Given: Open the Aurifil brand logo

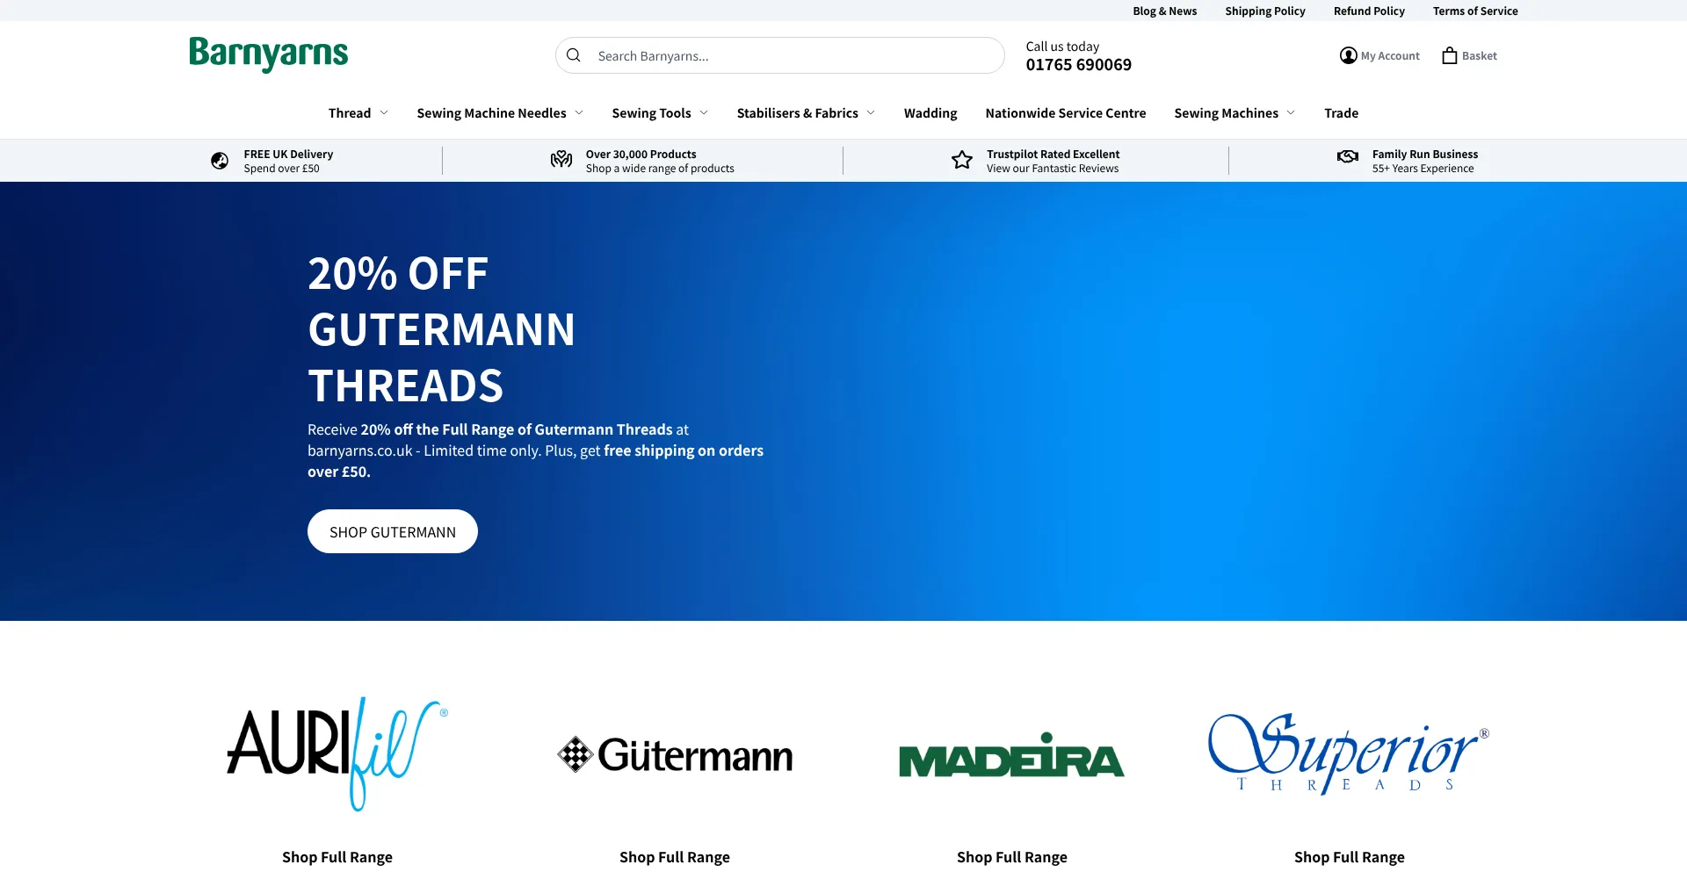Looking at the screenshot, I should (x=337, y=754).
